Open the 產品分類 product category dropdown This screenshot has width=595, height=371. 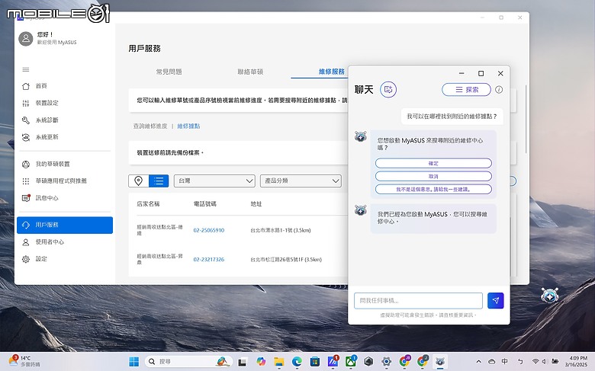[301, 181]
